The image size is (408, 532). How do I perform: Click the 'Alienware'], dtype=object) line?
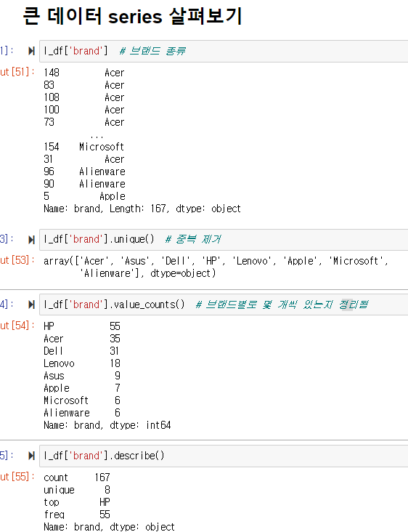[148, 273]
